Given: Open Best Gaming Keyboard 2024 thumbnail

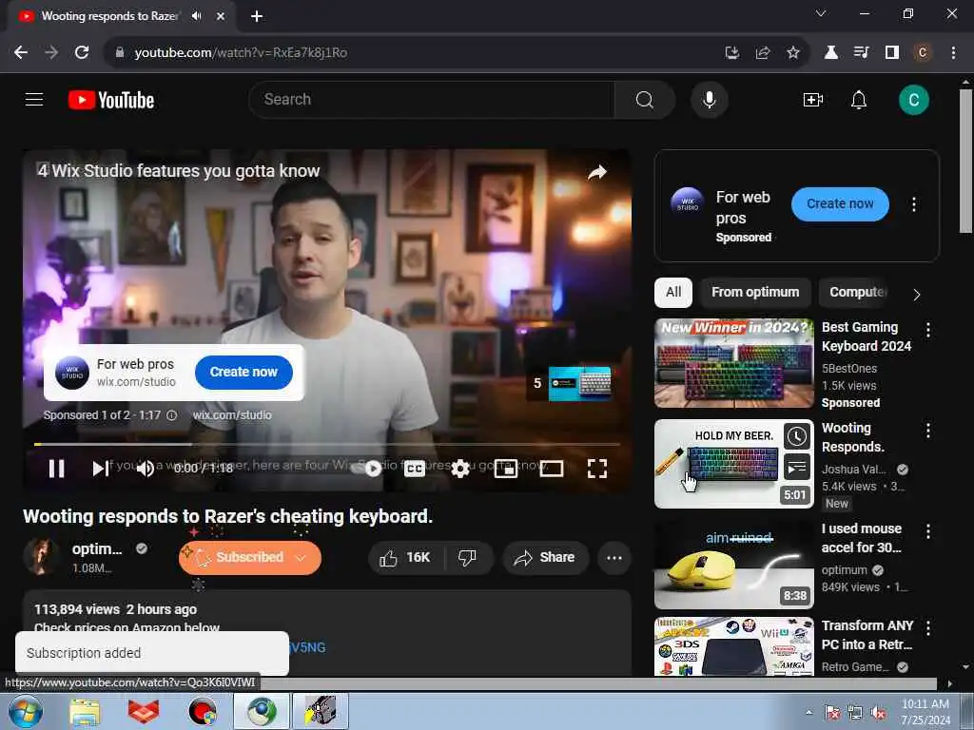Looking at the screenshot, I should tap(733, 363).
